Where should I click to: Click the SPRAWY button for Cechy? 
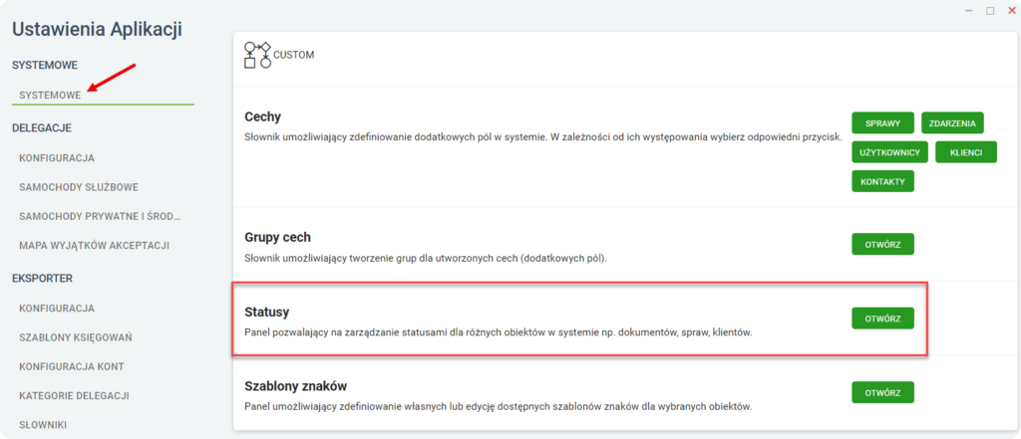pyautogui.click(x=883, y=122)
